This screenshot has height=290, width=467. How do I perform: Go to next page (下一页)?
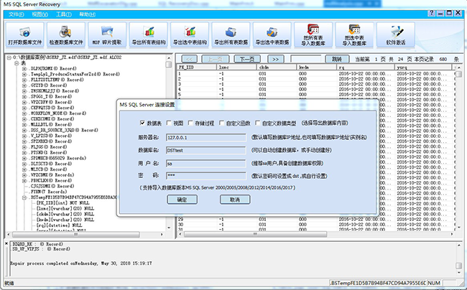coord(247,59)
